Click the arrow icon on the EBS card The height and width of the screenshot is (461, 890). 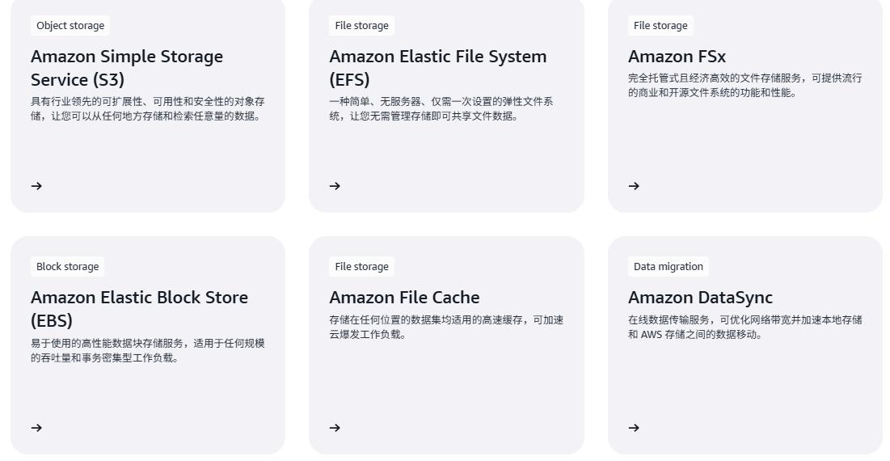36,428
